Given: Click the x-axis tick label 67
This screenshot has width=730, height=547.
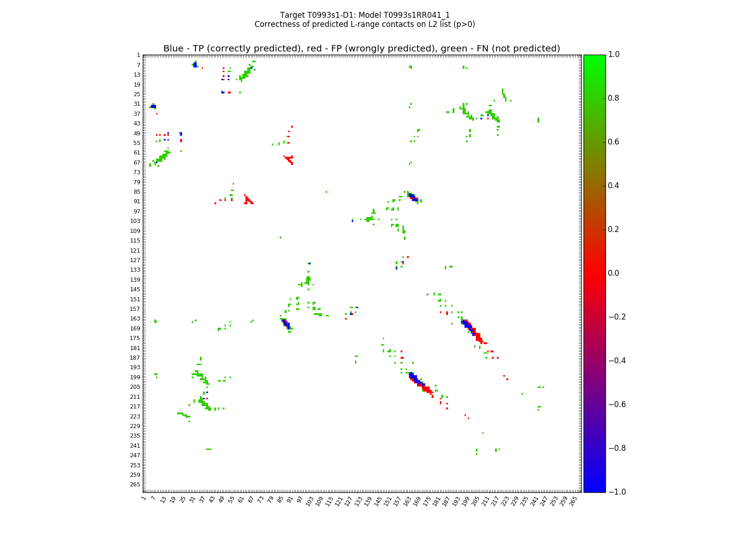Looking at the screenshot, I should tap(251, 500).
